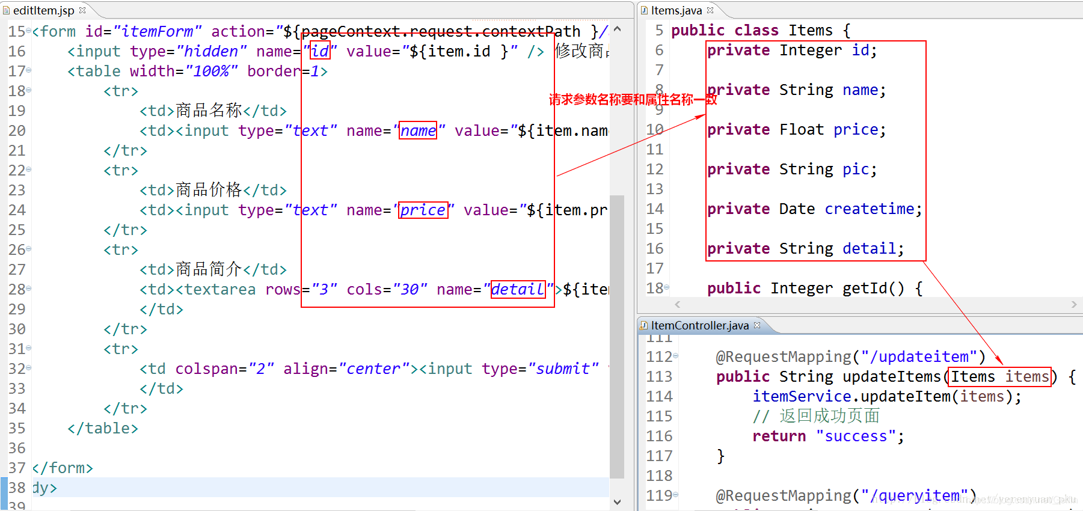Close the editItem.jsp tab with its X icon
The width and height of the screenshot is (1083, 511).
82,10
